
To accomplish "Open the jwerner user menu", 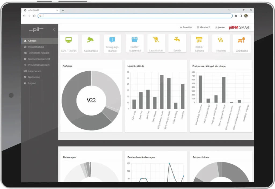I will point(220,27).
